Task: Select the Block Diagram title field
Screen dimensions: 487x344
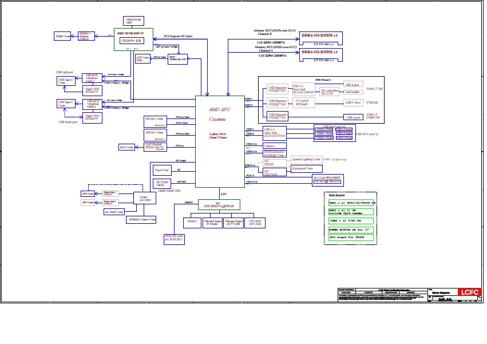Action: pos(441,292)
